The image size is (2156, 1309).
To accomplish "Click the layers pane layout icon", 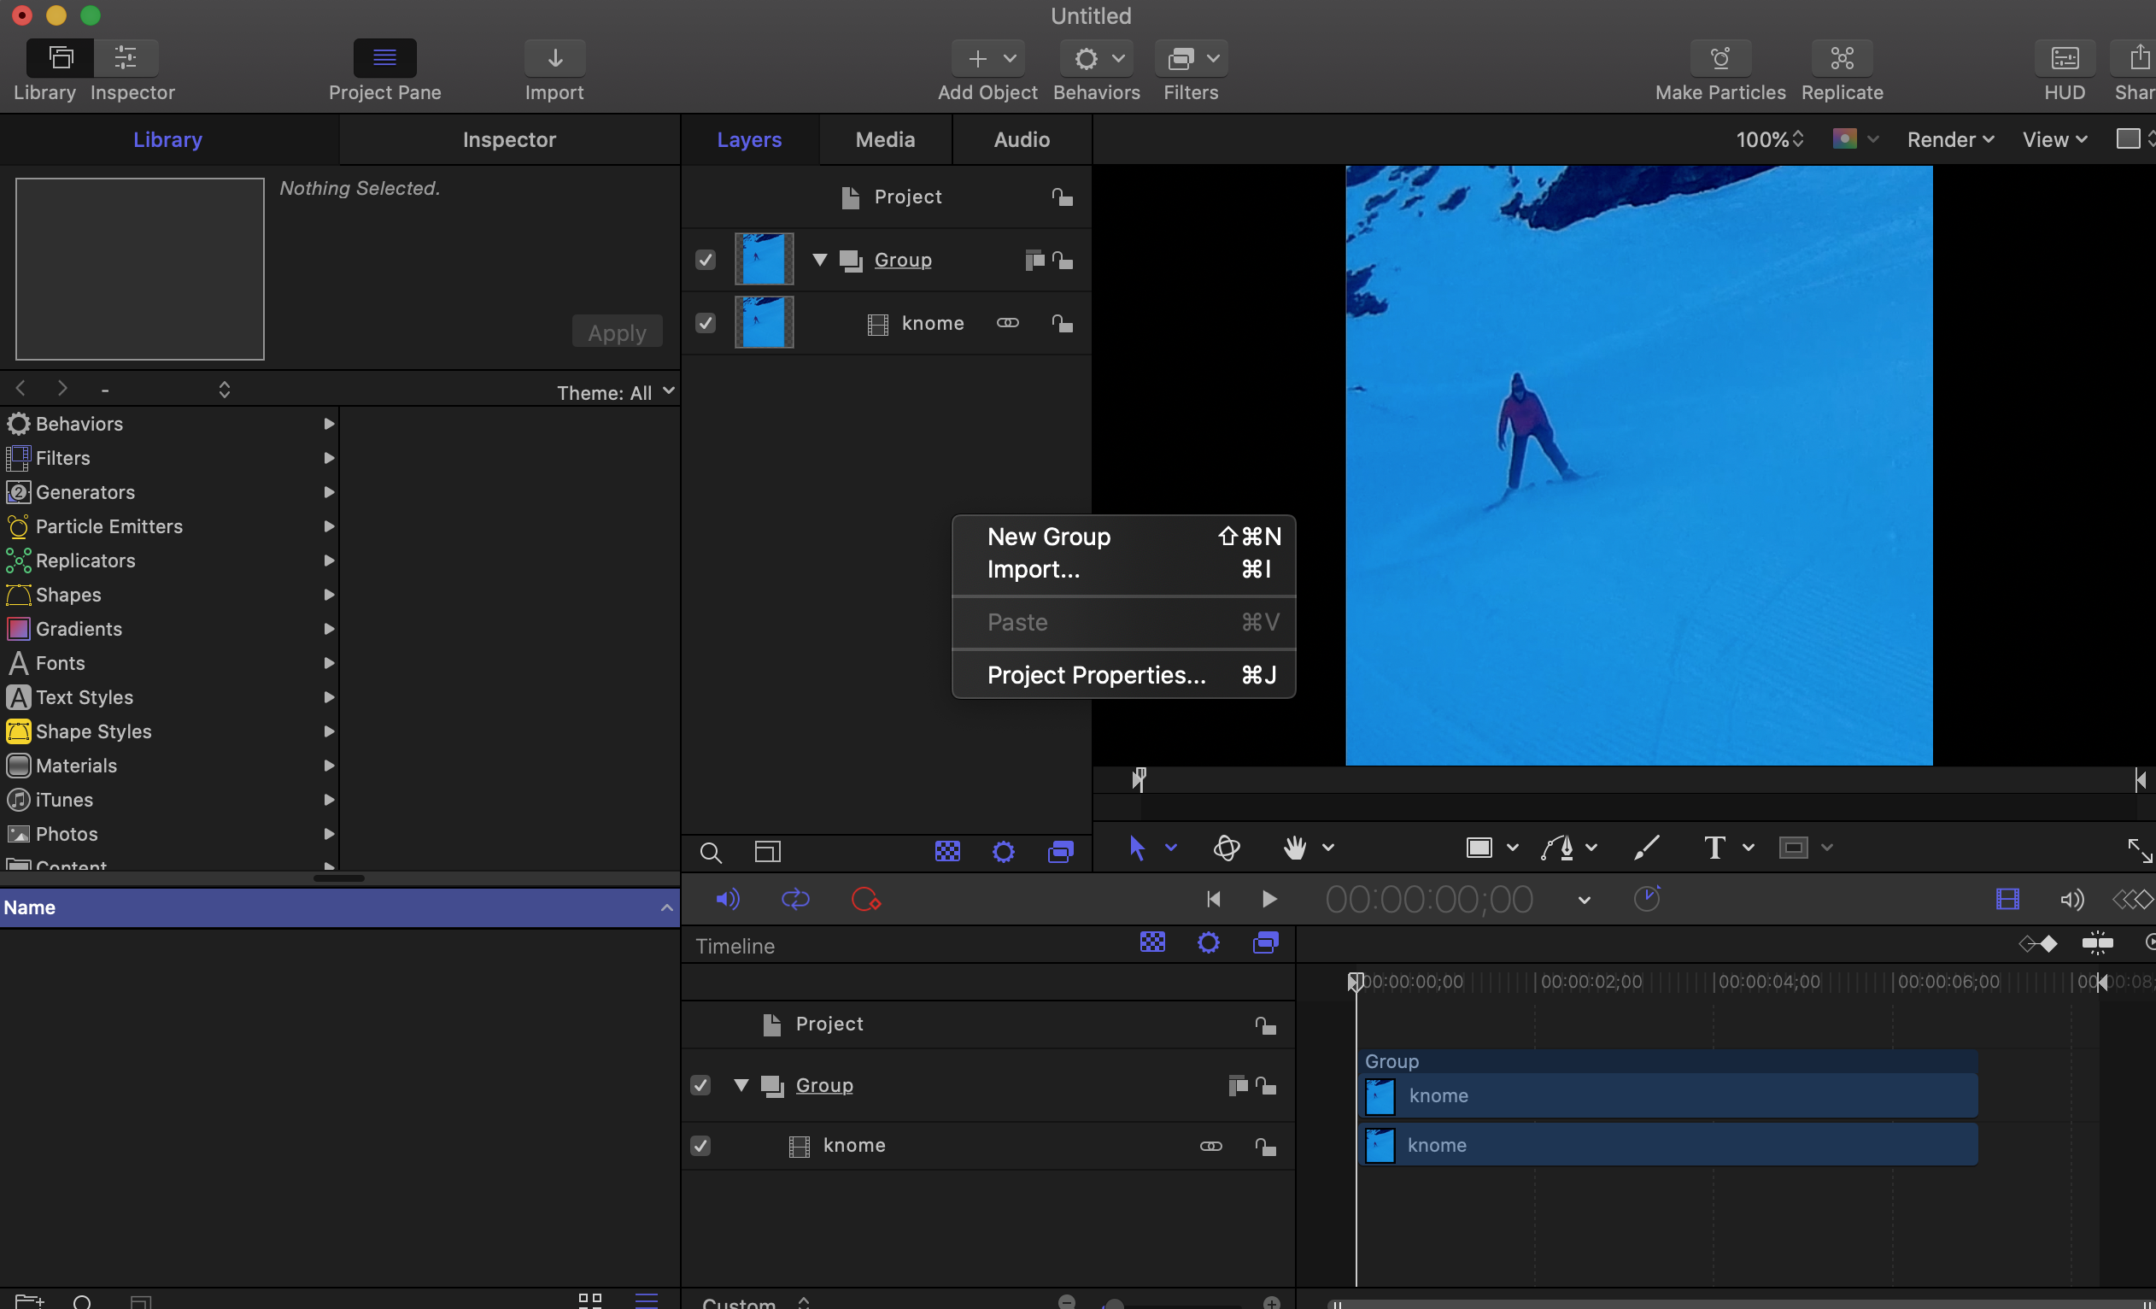I will (767, 852).
